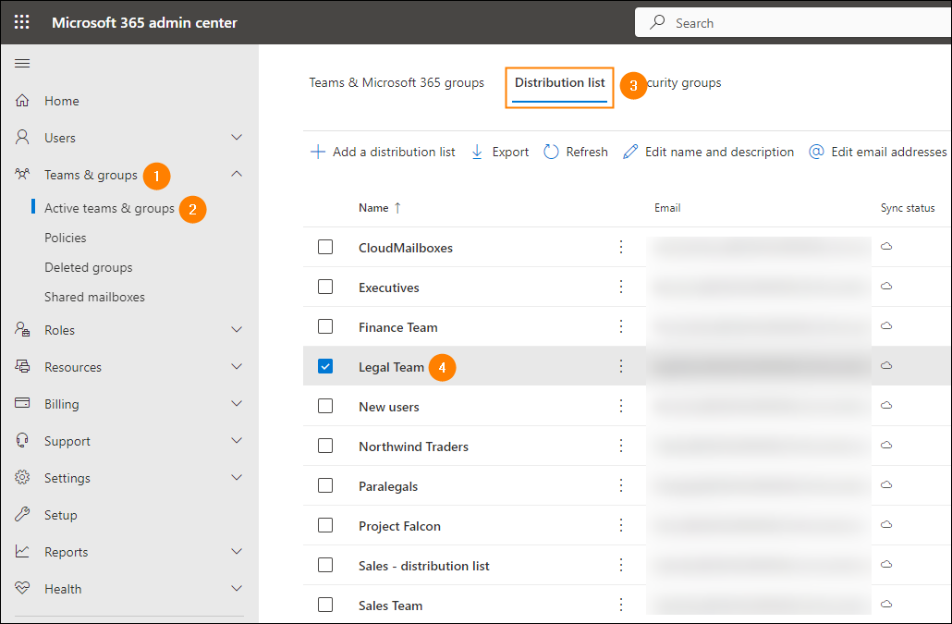Open the Legal Team distribution list
The height and width of the screenshot is (624, 952).
[x=391, y=367]
